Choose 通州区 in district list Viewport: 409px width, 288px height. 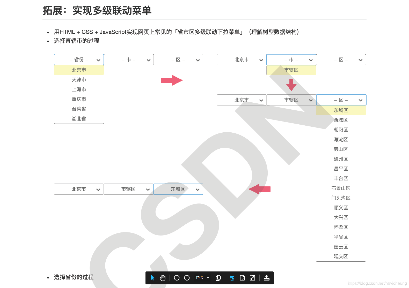coord(341,159)
